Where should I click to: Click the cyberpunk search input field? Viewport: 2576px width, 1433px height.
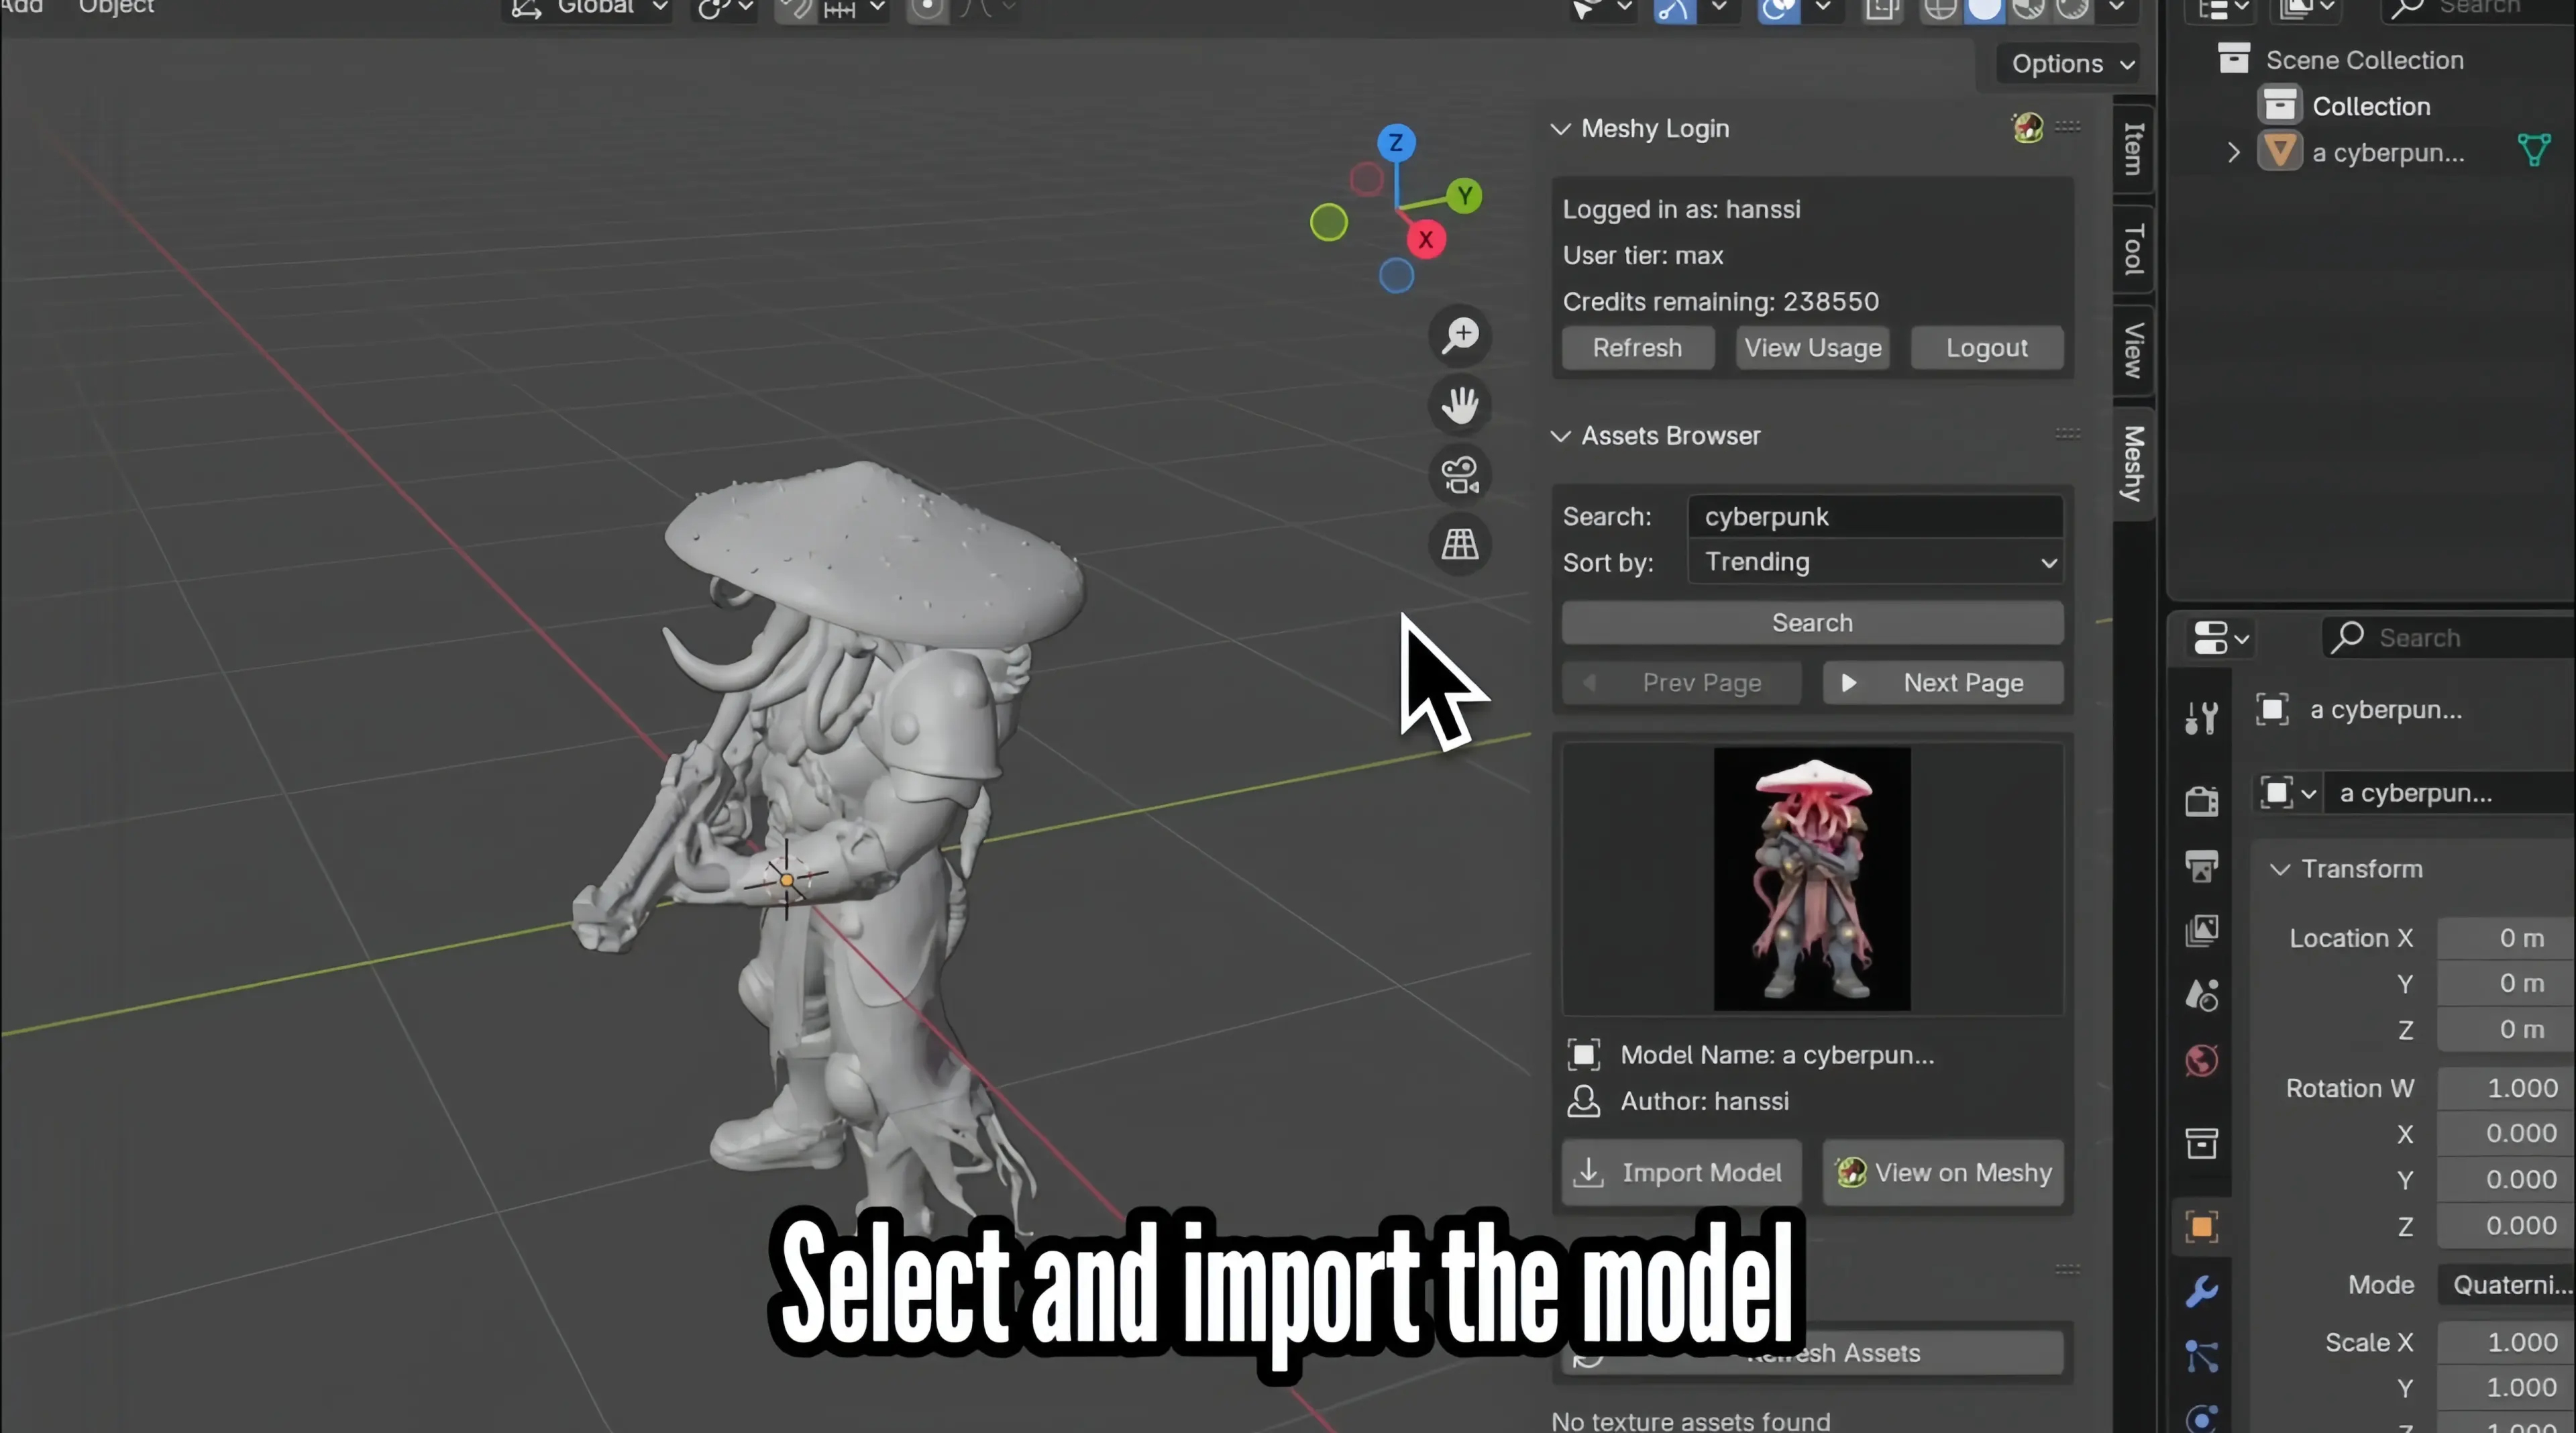point(1876,516)
